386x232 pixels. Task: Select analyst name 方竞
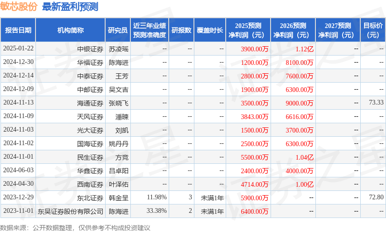pos(122,157)
